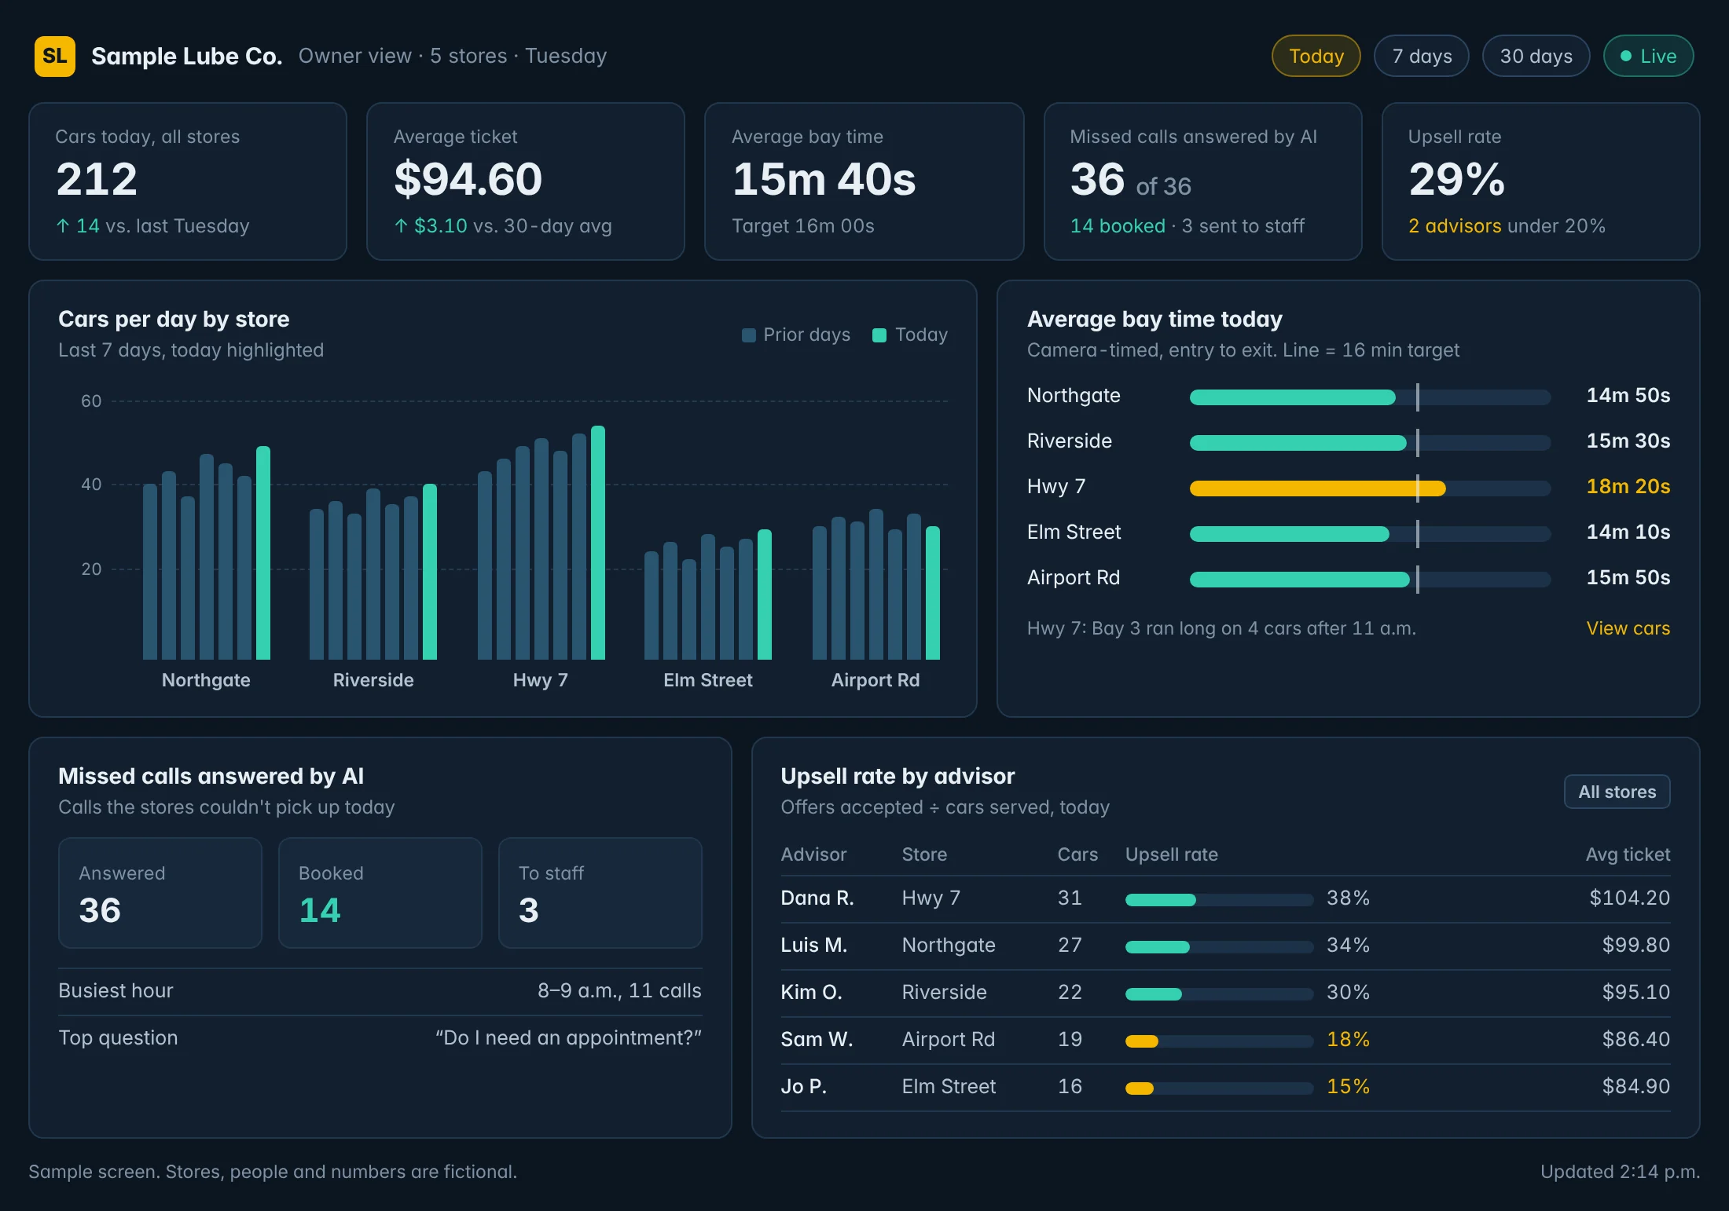
Task: Click the View cars link
Action: click(1628, 628)
